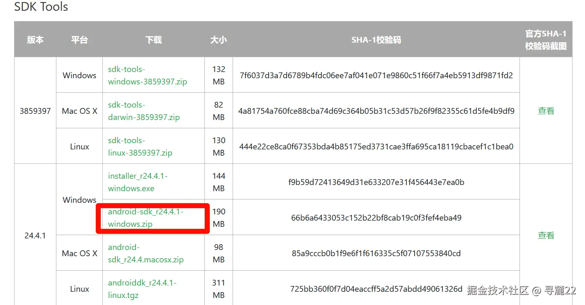The height and width of the screenshot is (305, 585).
Task: Download androiddk_r24.4.1-linux.tgz
Action: pyautogui.click(x=142, y=289)
